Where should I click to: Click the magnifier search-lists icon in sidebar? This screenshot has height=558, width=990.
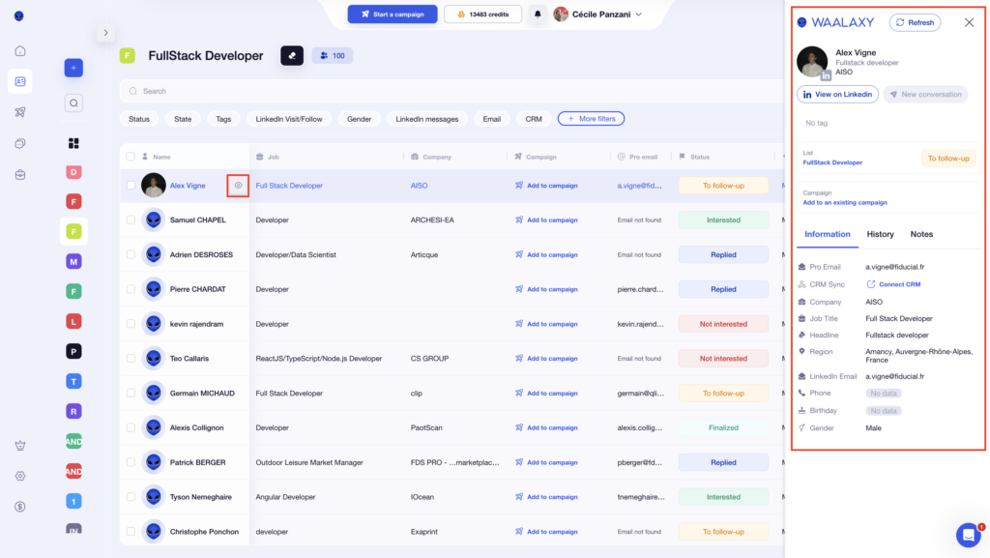[73, 103]
